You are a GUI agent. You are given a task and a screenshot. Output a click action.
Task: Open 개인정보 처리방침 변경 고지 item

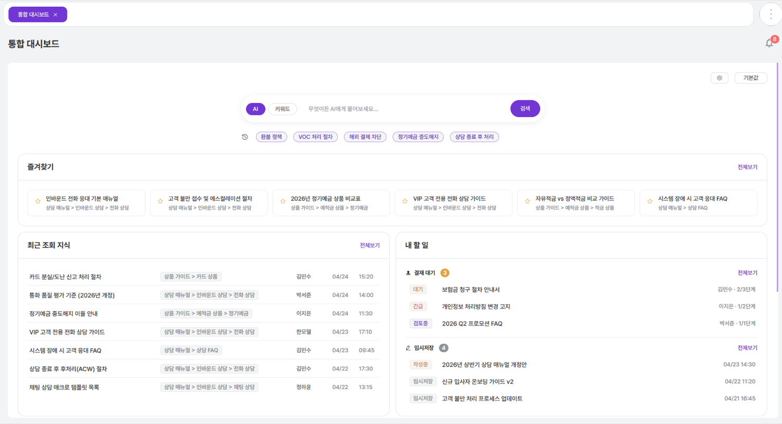tap(582, 306)
